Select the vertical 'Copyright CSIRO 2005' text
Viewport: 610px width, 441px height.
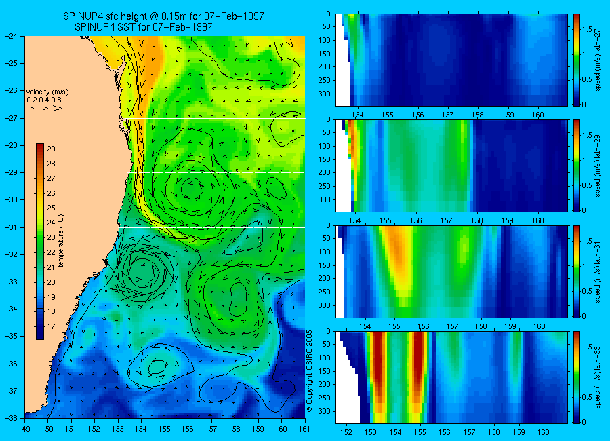pyautogui.click(x=309, y=371)
